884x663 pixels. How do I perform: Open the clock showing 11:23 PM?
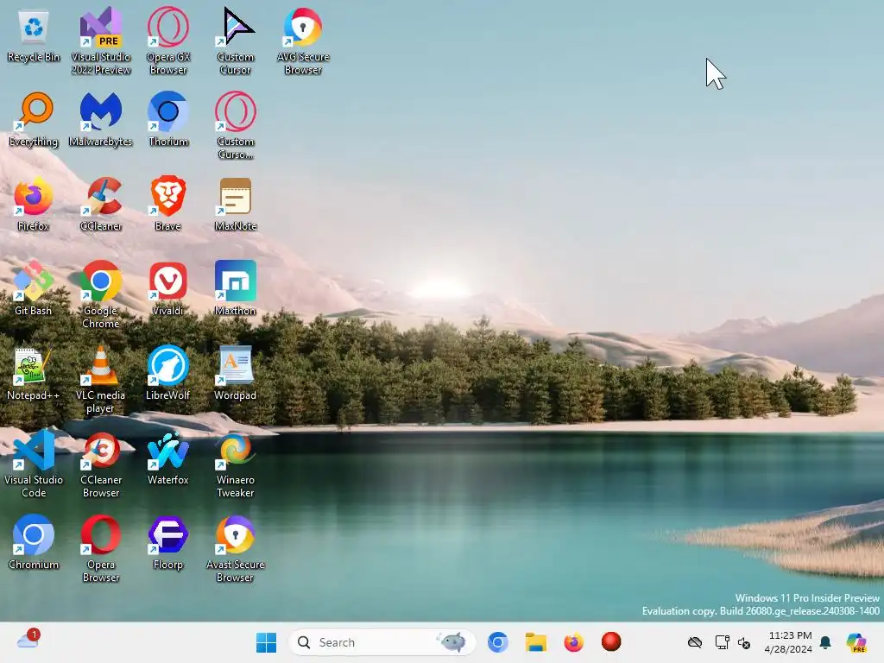tap(789, 642)
